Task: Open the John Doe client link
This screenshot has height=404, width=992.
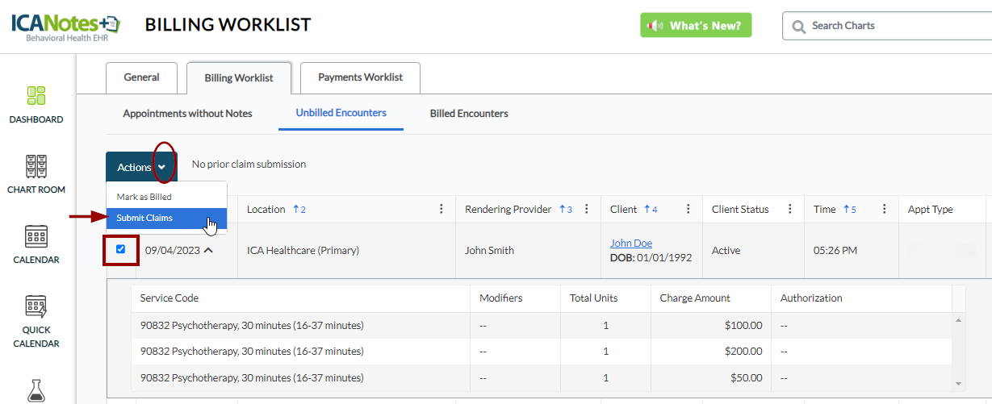Action: [x=631, y=243]
